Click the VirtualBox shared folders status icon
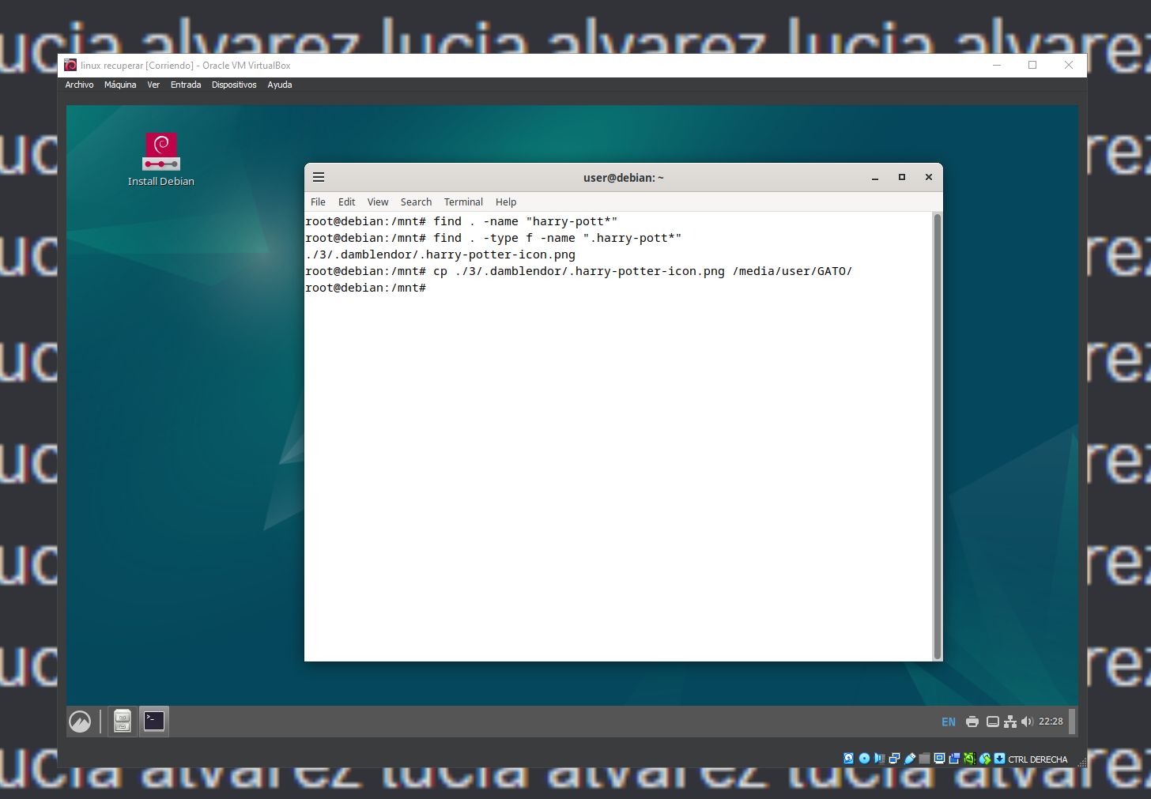The height and width of the screenshot is (799, 1151). 924,758
